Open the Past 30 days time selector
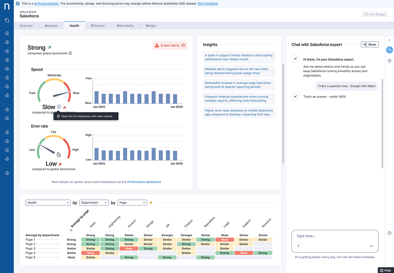Screen dimensions: 394x273 point(375,15)
